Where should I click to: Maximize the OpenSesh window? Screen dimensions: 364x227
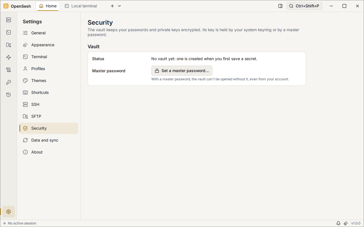344,6
